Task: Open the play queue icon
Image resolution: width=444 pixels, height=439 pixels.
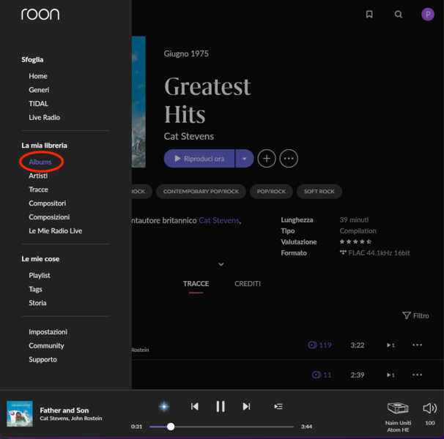Action: click(x=278, y=406)
